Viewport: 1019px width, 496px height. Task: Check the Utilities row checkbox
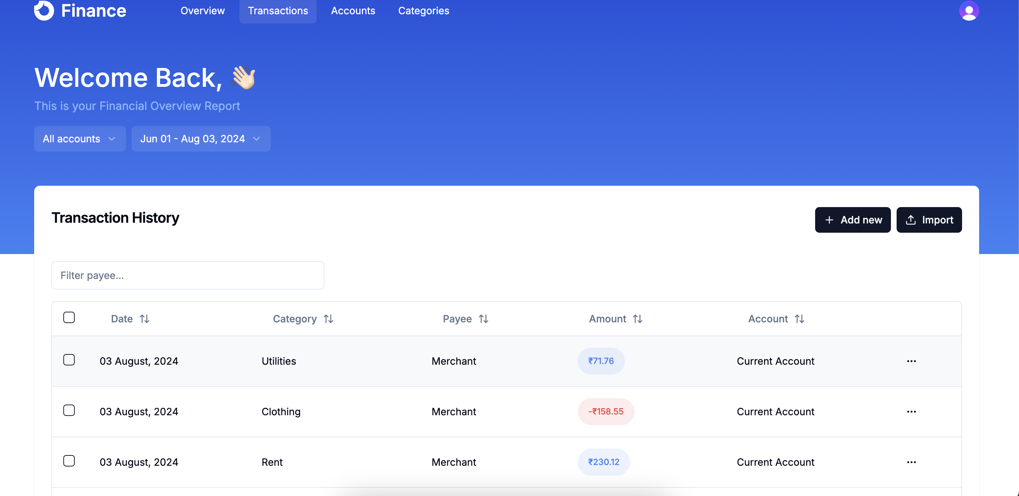pyautogui.click(x=69, y=360)
